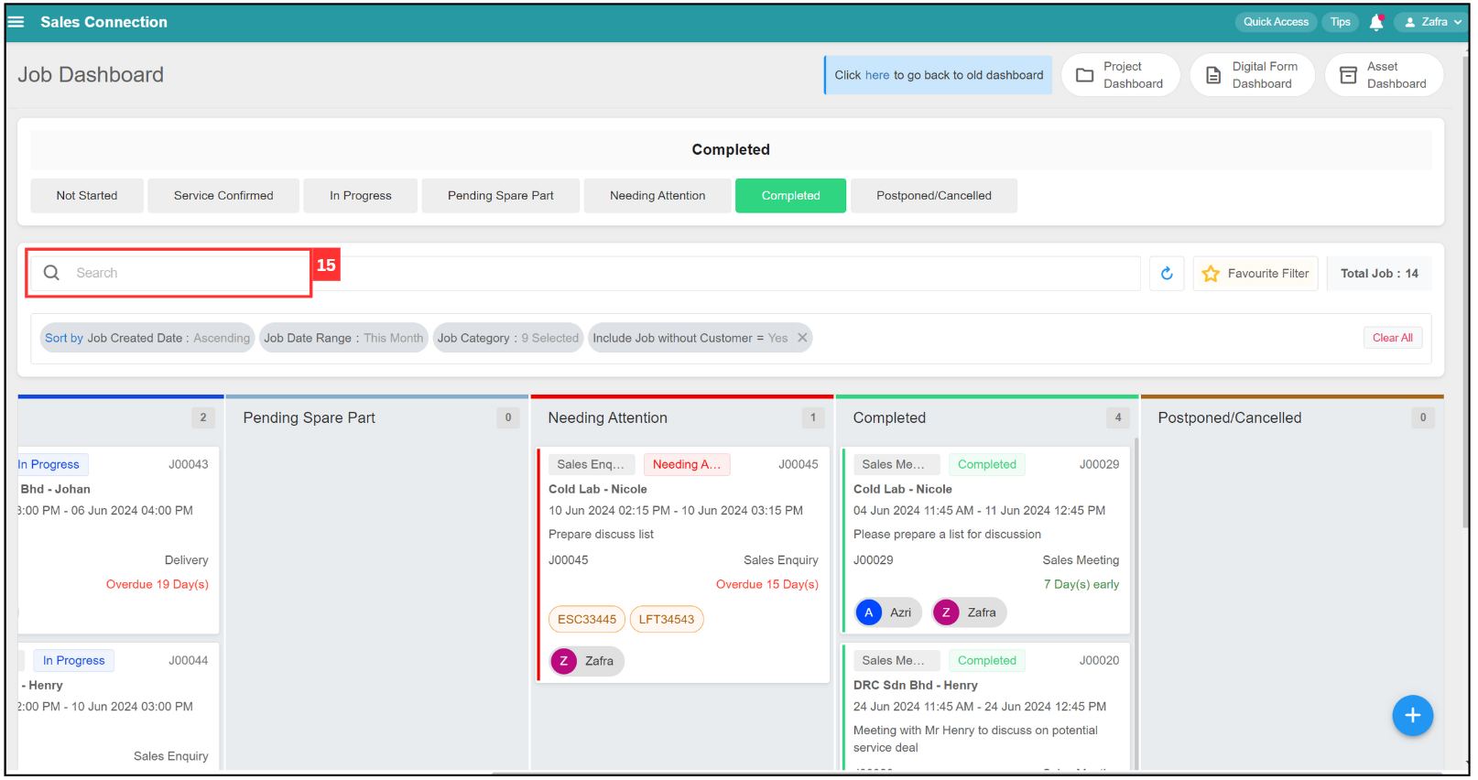1478x780 pixels.
Task: Click the 'Overdue 19 Day(s)' label
Action: (158, 585)
